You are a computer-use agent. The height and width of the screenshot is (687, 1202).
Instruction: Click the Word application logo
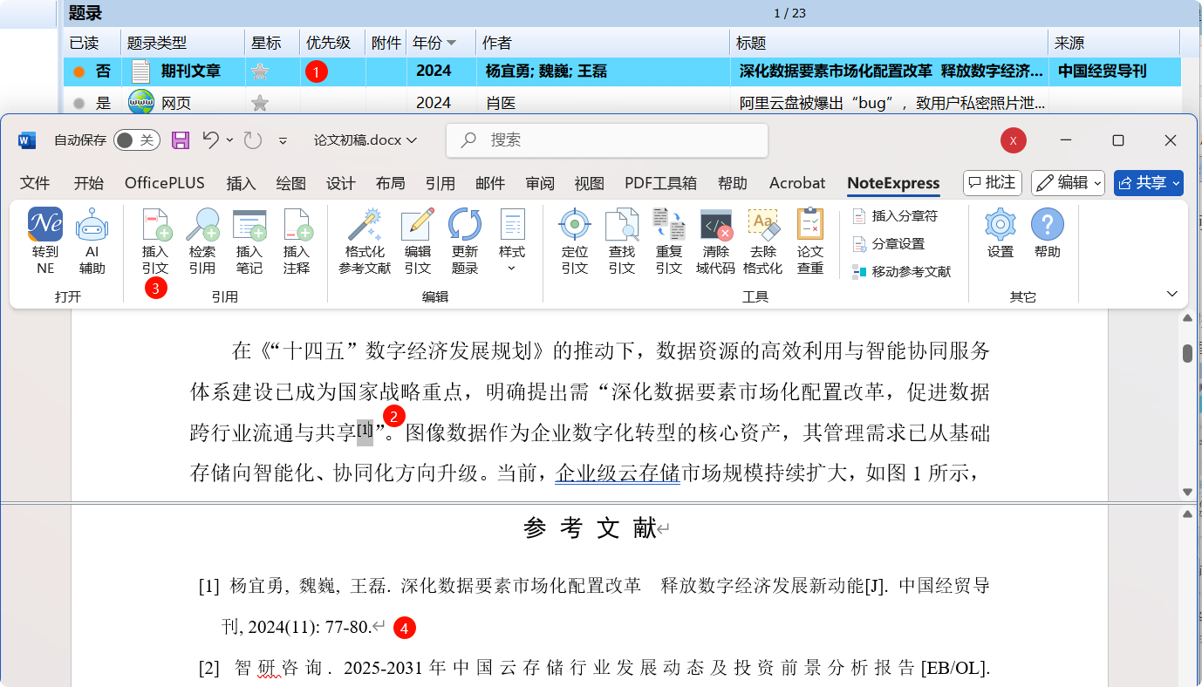(x=27, y=140)
